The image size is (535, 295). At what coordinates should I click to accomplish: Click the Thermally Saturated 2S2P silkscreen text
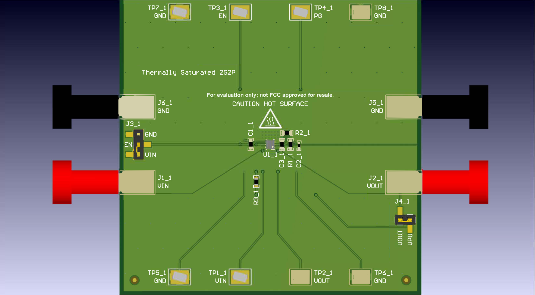click(189, 72)
